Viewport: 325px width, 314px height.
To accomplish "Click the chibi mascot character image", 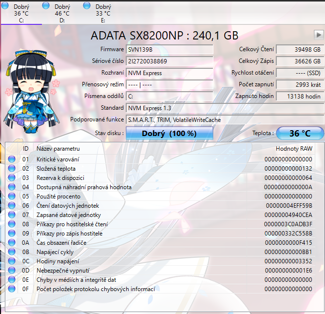I will (x=32, y=91).
